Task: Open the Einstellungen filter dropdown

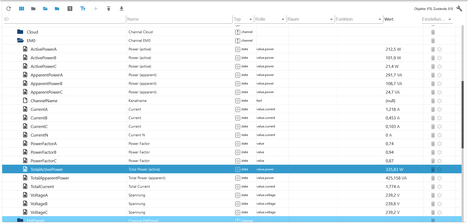Action: pos(449,19)
